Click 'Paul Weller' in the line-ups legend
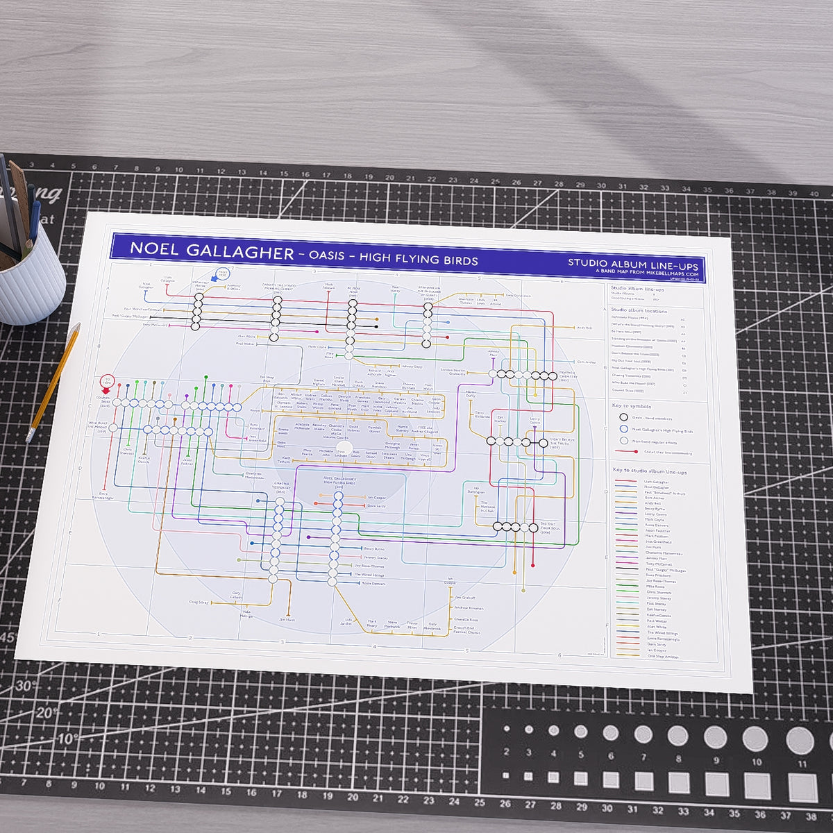Viewport: 833px width, 833px height. point(656,622)
